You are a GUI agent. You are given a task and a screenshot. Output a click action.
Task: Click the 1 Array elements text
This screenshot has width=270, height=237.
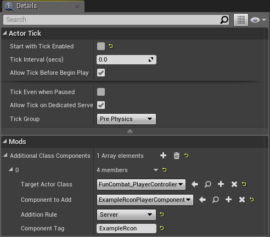120,156
